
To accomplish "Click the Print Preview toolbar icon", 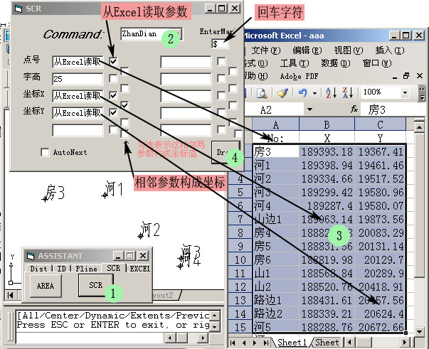I will (x=261, y=92).
